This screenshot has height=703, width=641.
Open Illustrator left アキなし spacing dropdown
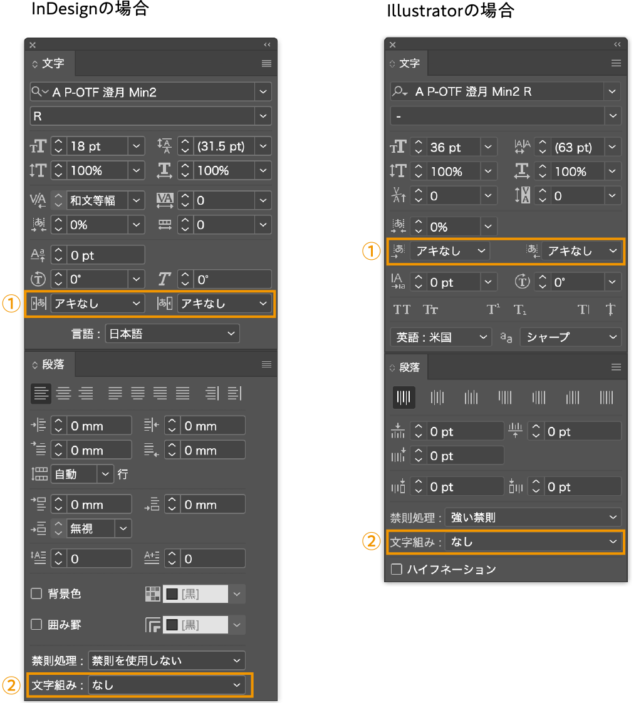pyautogui.click(x=451, y=251)
